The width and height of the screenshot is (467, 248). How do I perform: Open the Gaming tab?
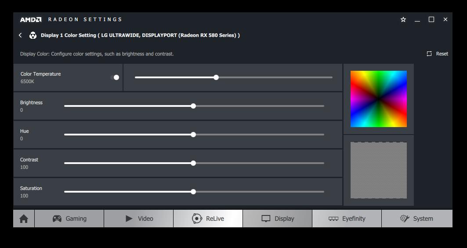click(x=69, y=219)
